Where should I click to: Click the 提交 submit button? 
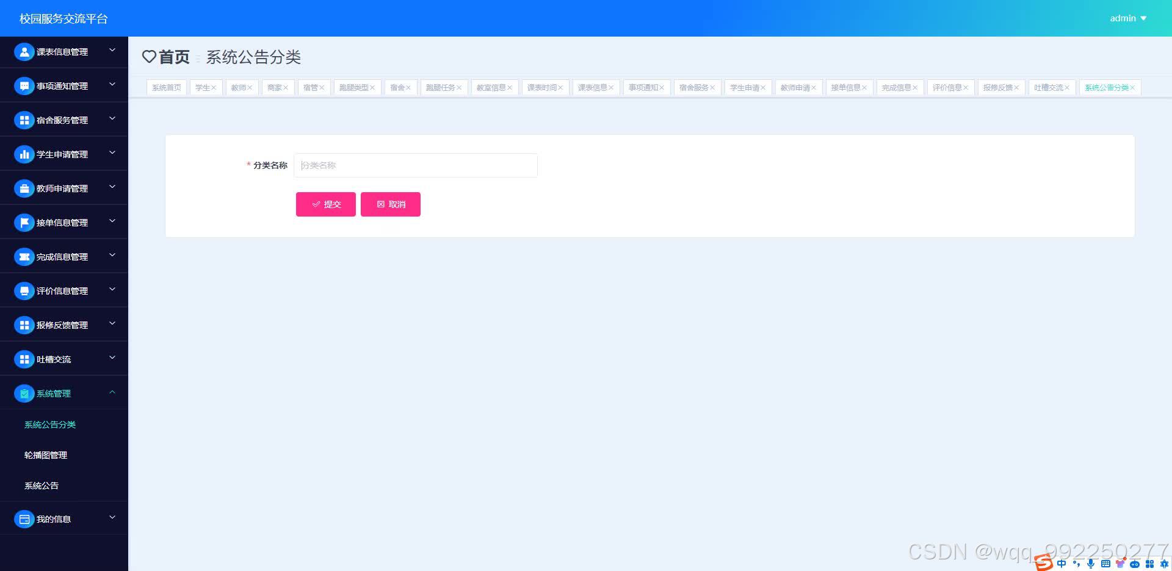click(x=326, y=204)
